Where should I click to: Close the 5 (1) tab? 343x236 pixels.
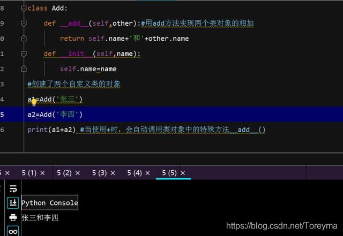click(x=43, y=173)
